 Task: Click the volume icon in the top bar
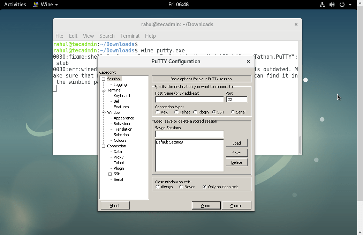pos(332,5)
